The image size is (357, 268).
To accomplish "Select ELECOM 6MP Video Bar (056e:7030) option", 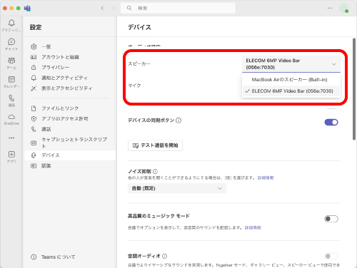I will [x=291, y=91].
